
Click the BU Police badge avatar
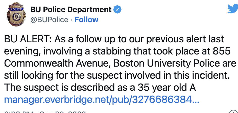[16, 16]
